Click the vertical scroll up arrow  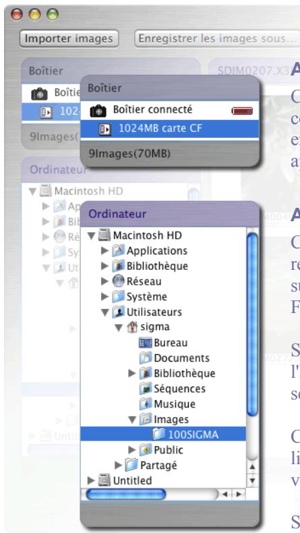click(252, 467)
